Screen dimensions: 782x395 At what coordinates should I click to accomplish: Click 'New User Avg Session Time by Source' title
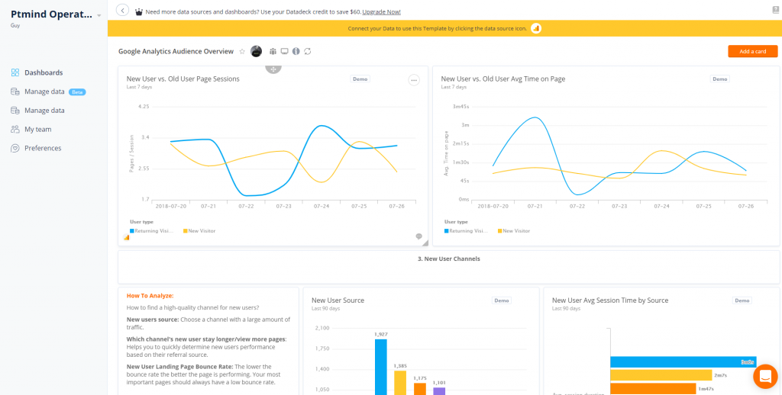[610, 300]
